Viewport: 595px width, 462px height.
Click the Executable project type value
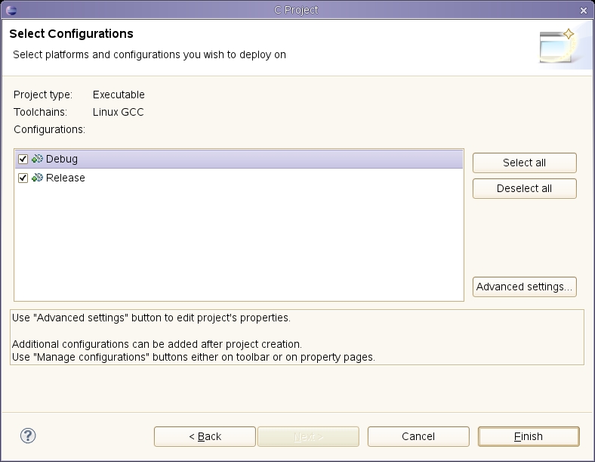pyautogui.click(x=119, y=95)
